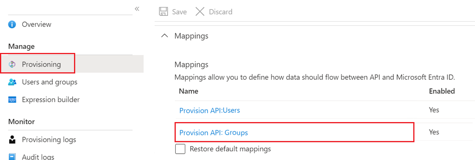Open Expression builder page
The image size is (475, 160).
click(51, 100)
